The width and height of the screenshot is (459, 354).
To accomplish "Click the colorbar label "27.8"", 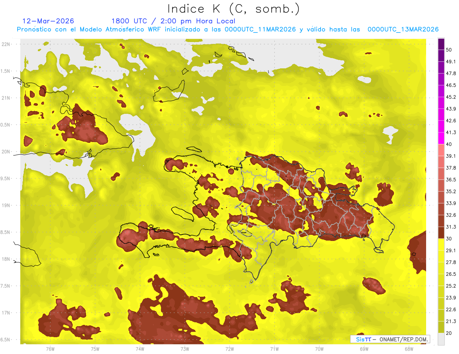I will [451, 263].
